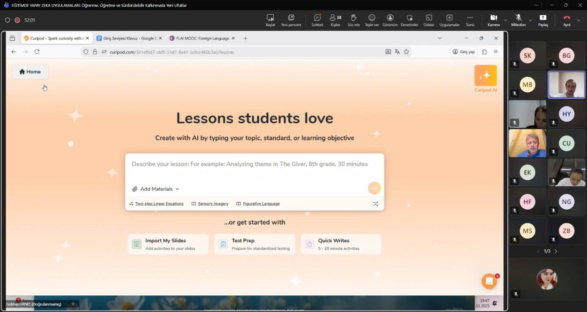Raise hand with Söz iste

click(x=353, y=20)
